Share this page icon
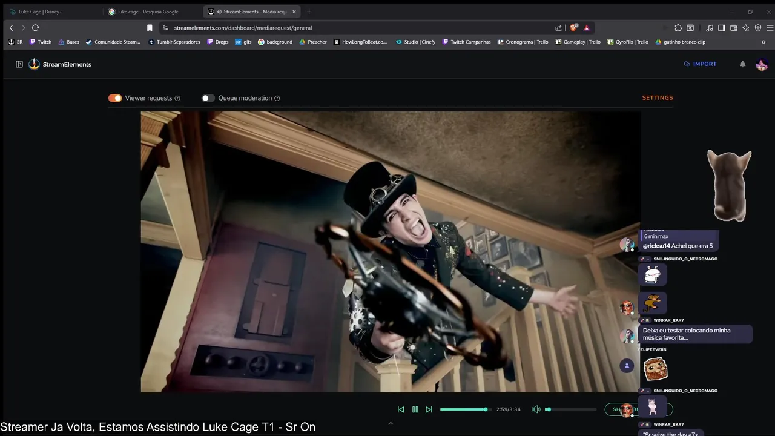 pyautogui.click(x=558, y=28)
